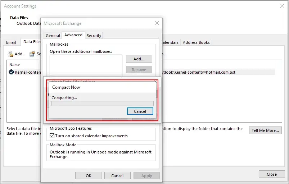Click the Mailbox Mode Unicode description text

coord(101,155)
